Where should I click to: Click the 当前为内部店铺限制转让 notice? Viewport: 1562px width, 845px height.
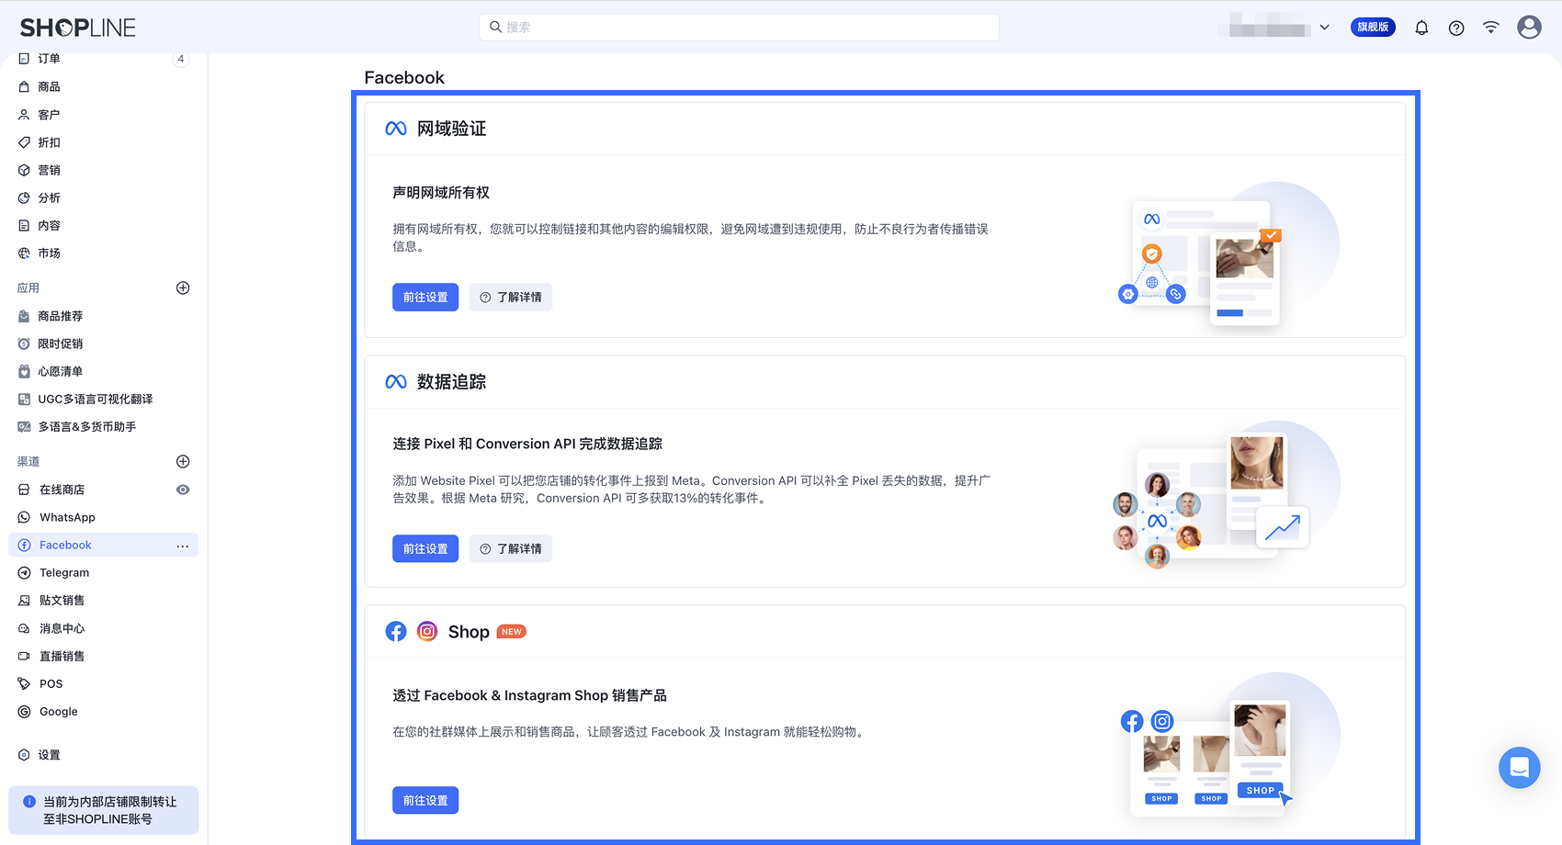(104, 810)
